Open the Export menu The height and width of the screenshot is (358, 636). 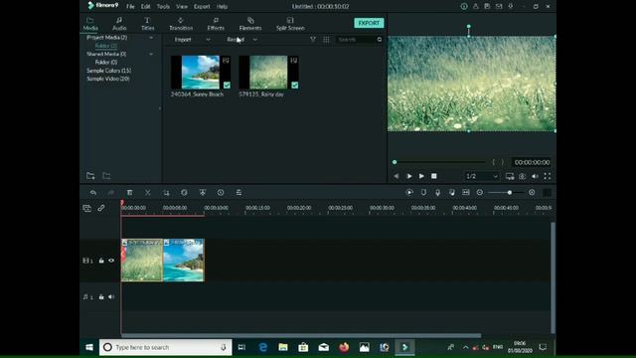202,7
